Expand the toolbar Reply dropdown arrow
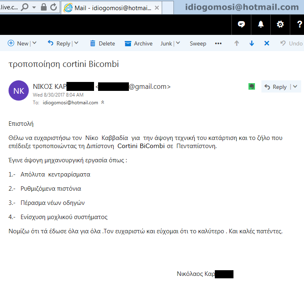The width and height of the screenshot is (304, 284). tap(76, 43)
